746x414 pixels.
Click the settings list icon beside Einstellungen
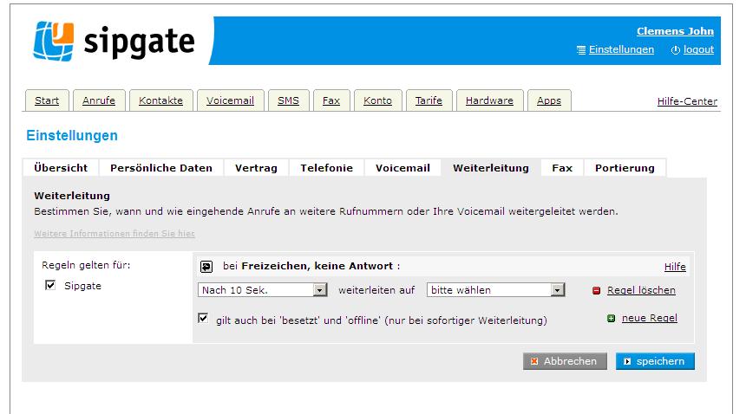[x=581, y=50]
